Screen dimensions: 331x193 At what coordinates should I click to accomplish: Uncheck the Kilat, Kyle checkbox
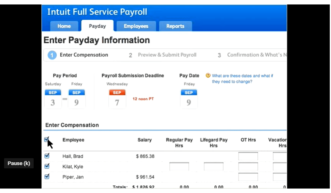pyautogui.click(x=47, y=166)
